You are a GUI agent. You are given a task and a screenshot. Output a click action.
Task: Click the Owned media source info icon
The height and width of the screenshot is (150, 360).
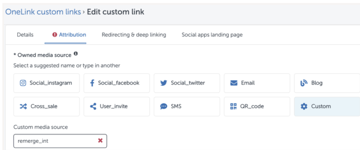pos(76,54)
